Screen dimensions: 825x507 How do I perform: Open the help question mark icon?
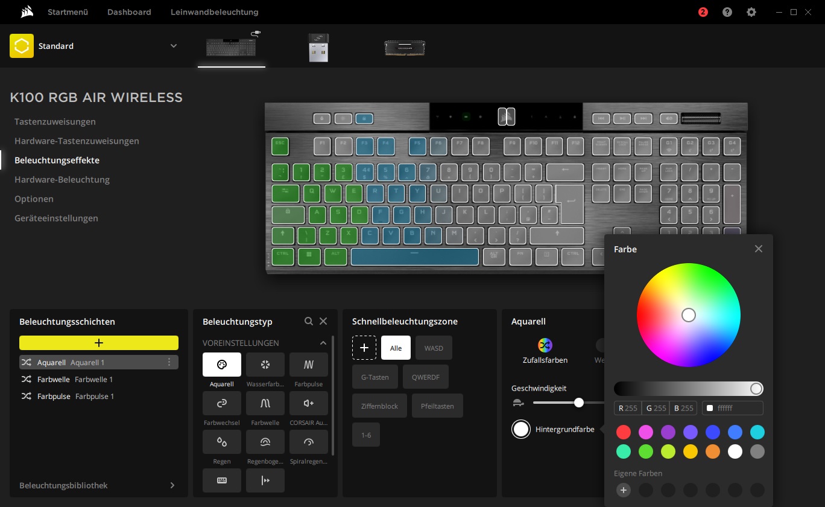(727, 12)
